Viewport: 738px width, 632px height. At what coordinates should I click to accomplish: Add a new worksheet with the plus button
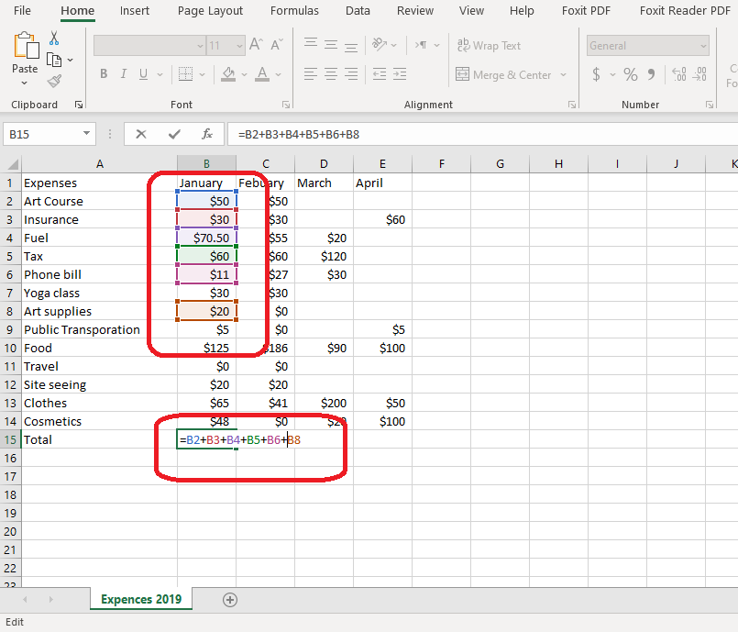pyautogui.click(x=229, y=600)
